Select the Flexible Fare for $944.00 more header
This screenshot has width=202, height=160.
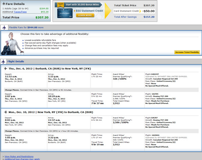[x=26, y=28]
